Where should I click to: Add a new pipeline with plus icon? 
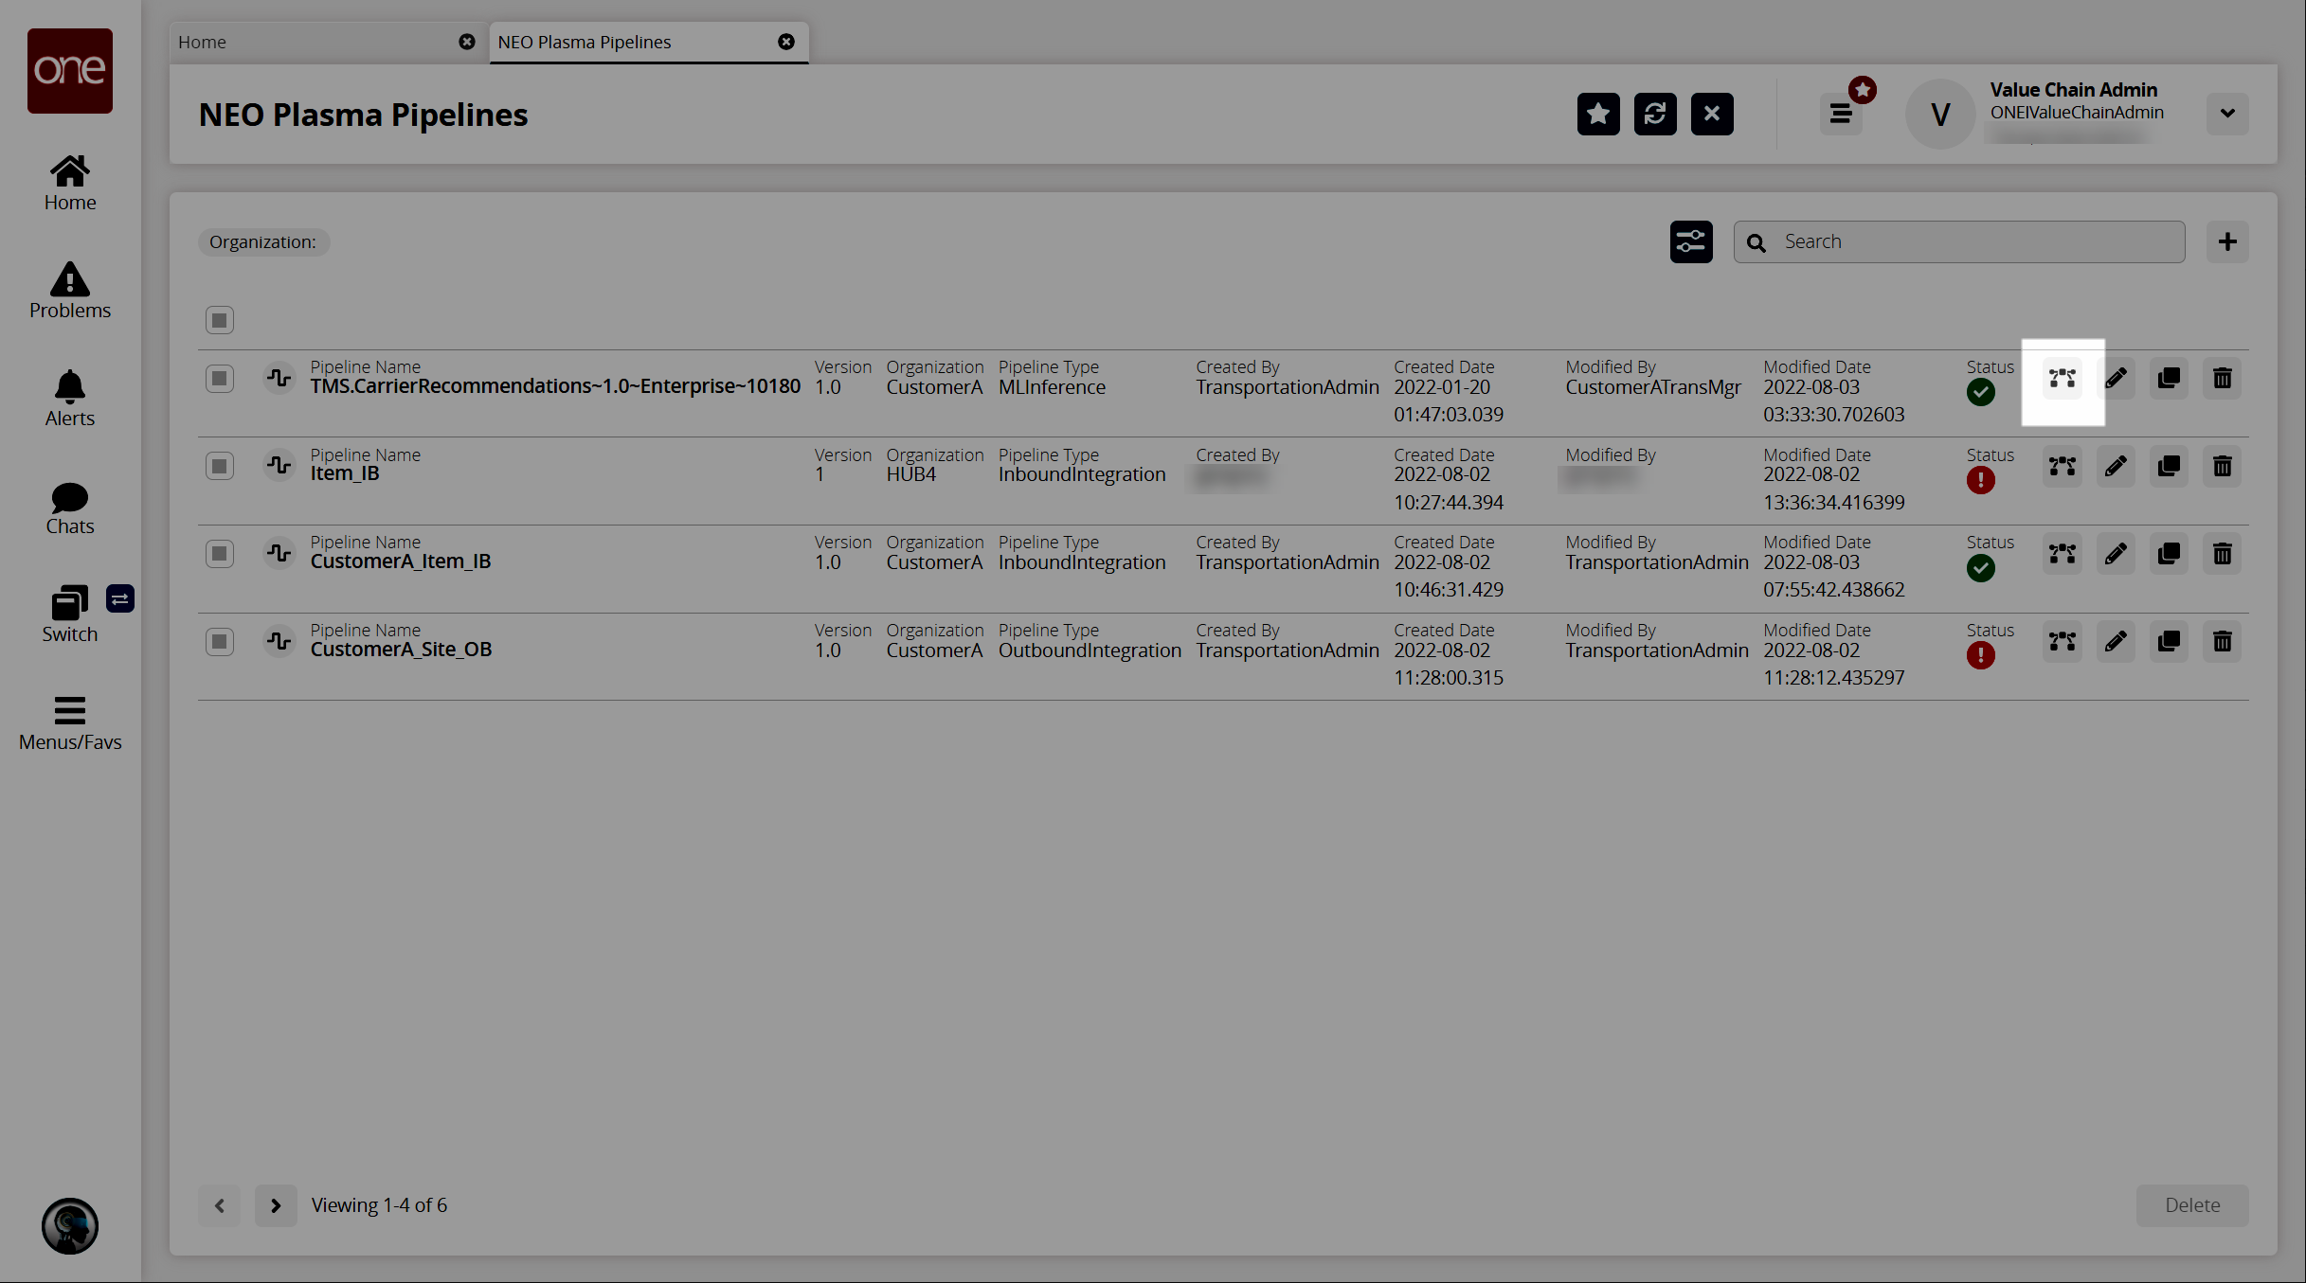(2227, 242)
